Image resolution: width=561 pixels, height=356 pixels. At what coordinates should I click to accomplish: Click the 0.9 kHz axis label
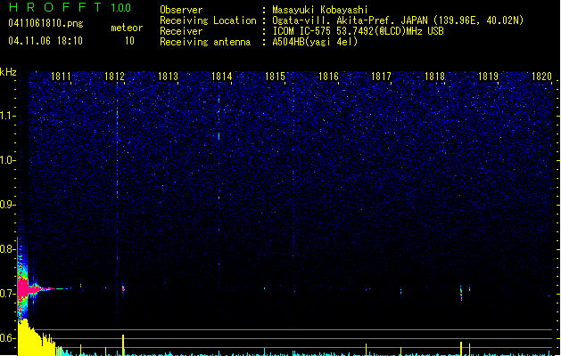(7, 205)
